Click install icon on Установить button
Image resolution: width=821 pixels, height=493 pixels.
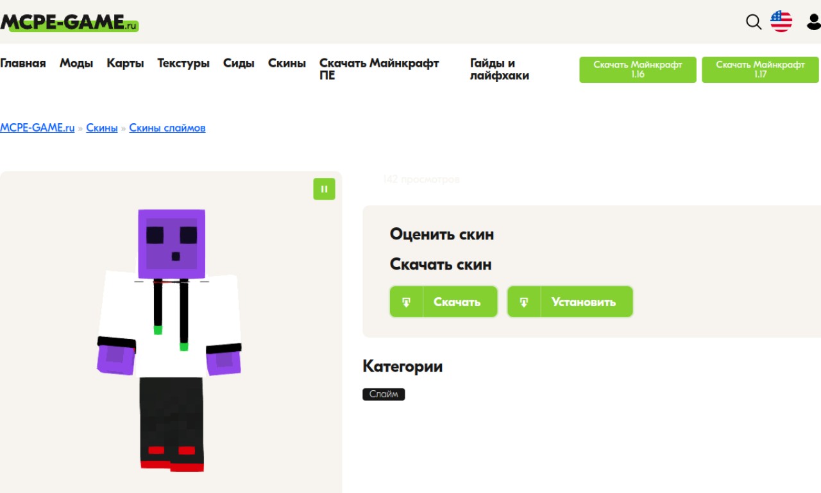pyautogui.click(x=524, y=302)
